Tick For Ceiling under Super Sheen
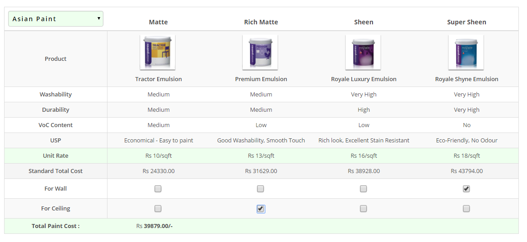Viewport: 527px width, 242px height. pyautogui.click(x=466, y=209)
